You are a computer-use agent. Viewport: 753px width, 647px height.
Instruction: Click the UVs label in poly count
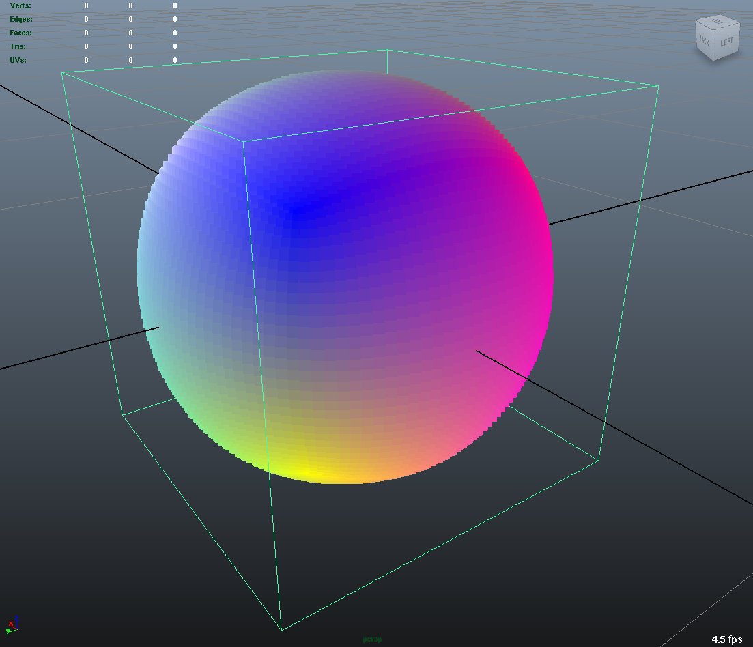coord(18,60)
